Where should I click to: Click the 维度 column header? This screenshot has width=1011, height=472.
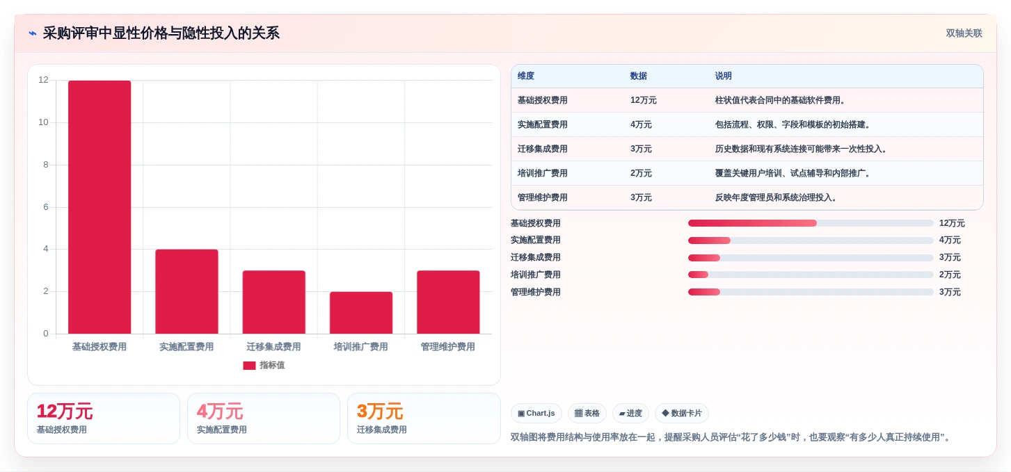point(526,76)
